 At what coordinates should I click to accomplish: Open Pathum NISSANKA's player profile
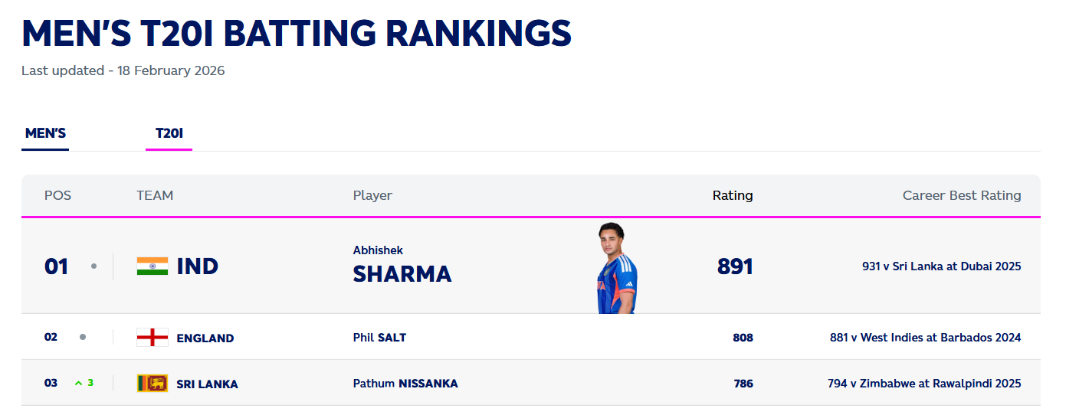click(405, 384)
